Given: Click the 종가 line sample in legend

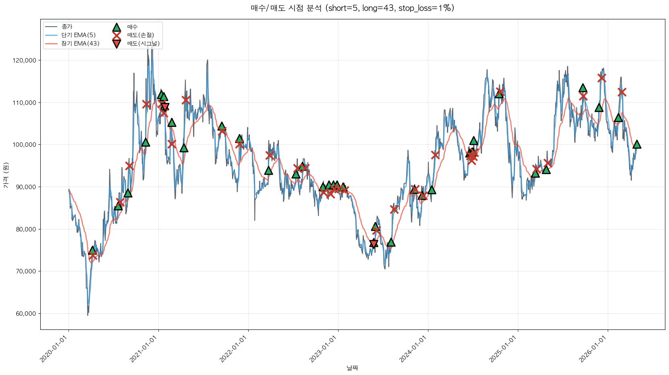Looking at the screenshot, I should (x=52, y=27).
